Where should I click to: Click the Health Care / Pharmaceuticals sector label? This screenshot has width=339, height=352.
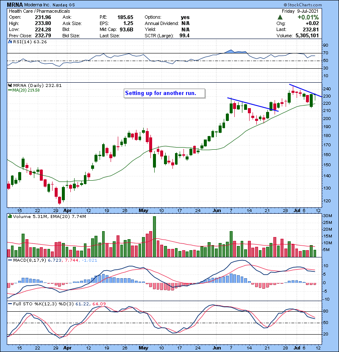tap(39, 11)
